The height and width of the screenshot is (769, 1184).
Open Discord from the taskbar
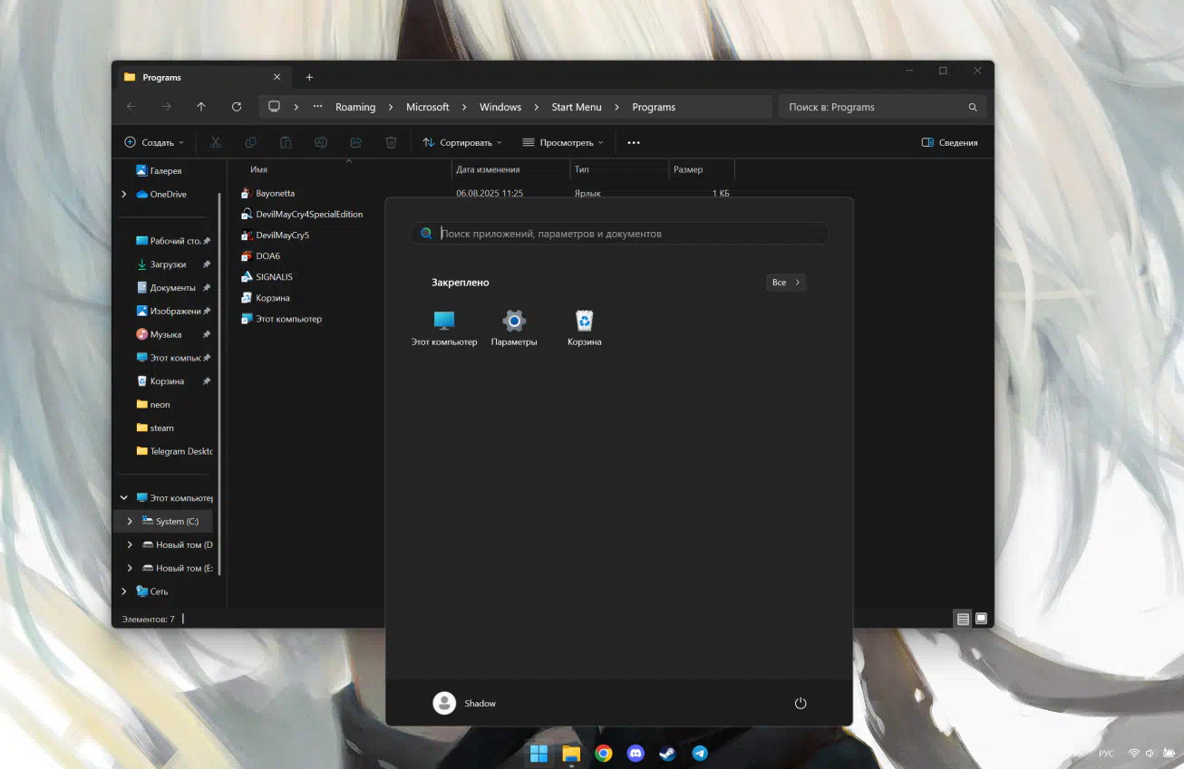click(636, 753)
